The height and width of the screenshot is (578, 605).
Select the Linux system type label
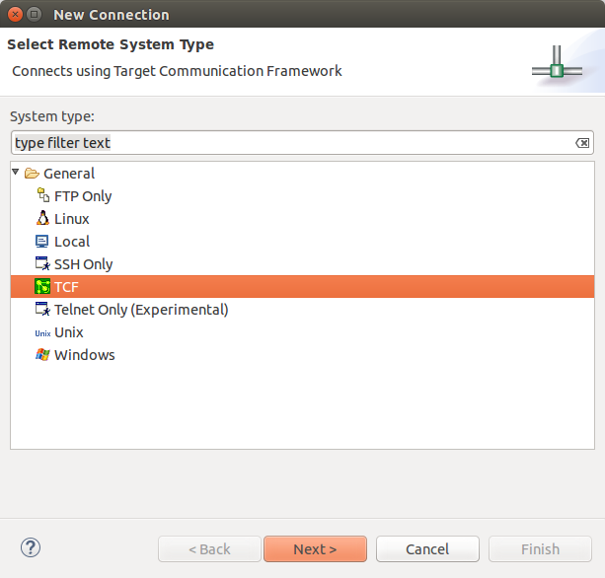72,219
